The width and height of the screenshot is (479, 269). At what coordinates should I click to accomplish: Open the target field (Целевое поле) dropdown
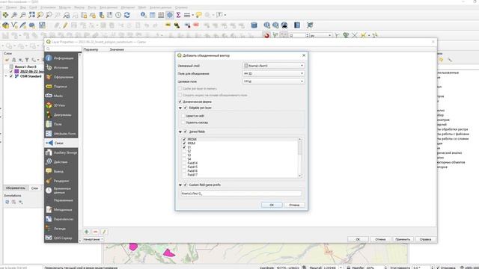[273, 81]
